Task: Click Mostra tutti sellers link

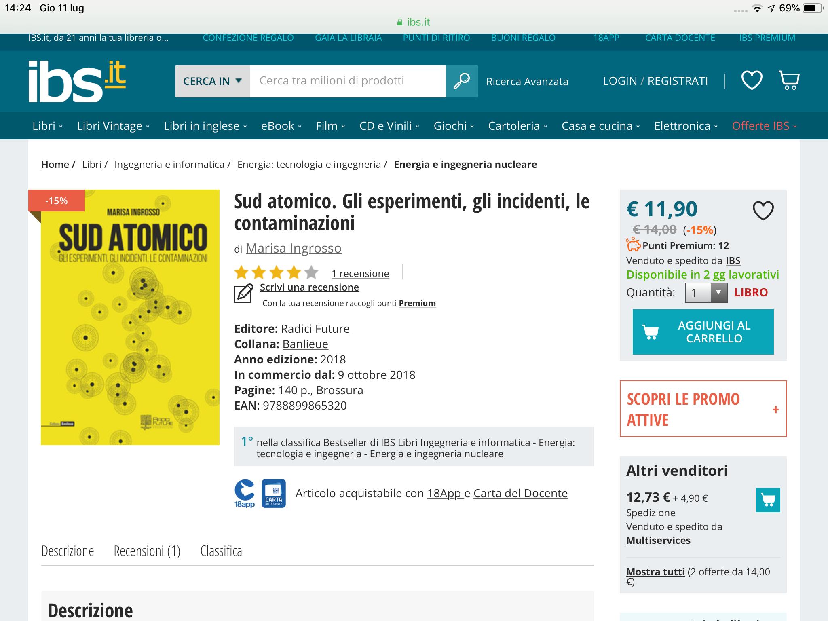Action: coord(655,572)
